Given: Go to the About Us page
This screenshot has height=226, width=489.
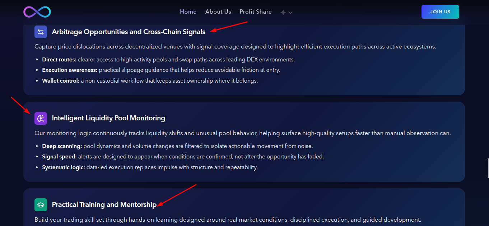Looking at the screenshot, I should [218, 12].
